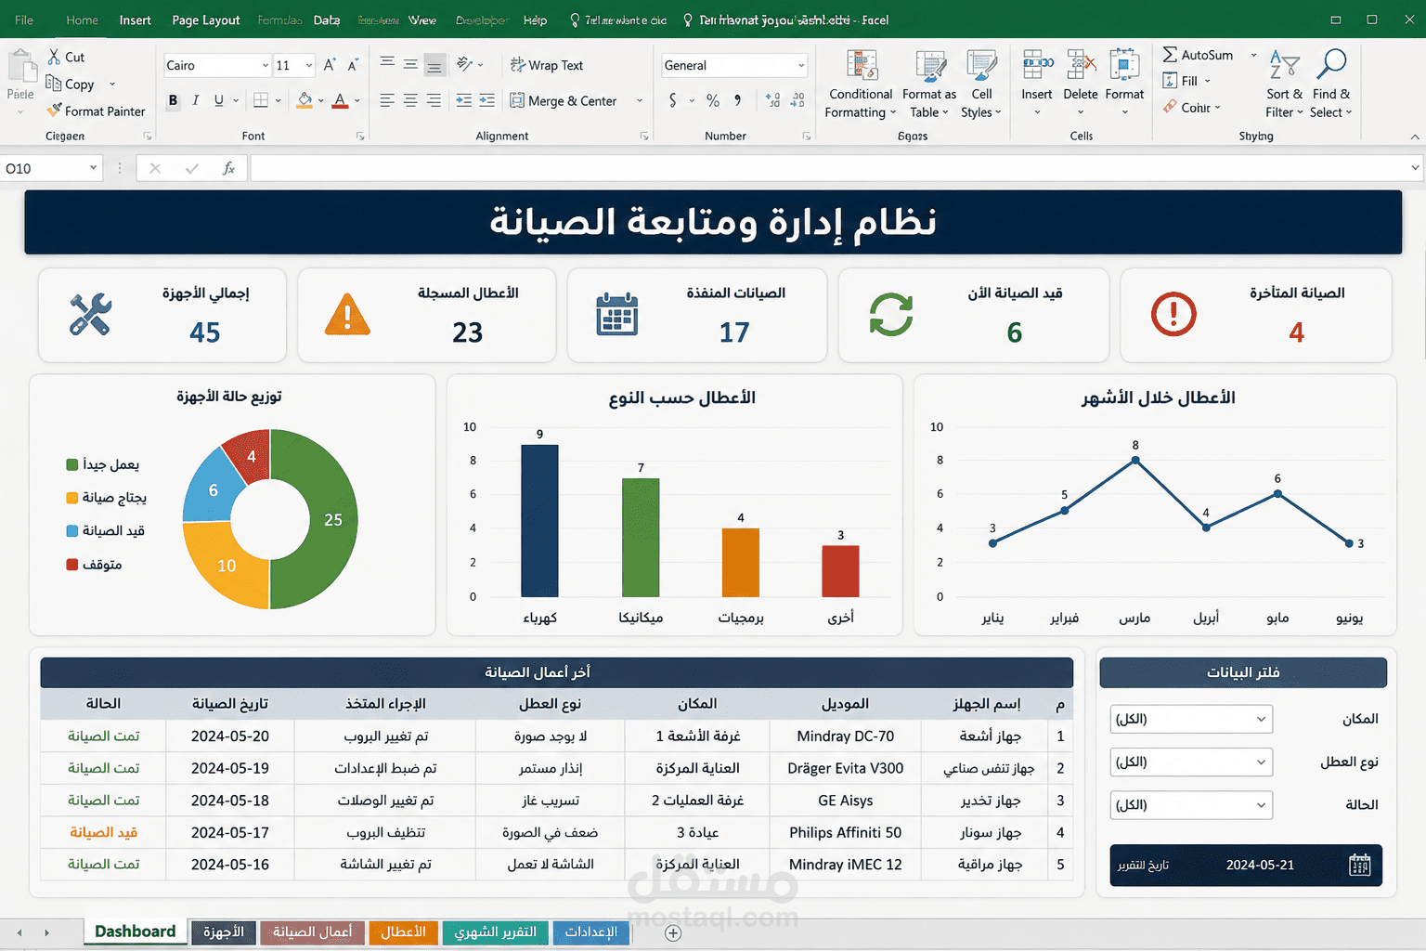This screenshot has width=1426, height=951.
Task: Open the الحالة filter dropdown
Action: [1191, 804]
